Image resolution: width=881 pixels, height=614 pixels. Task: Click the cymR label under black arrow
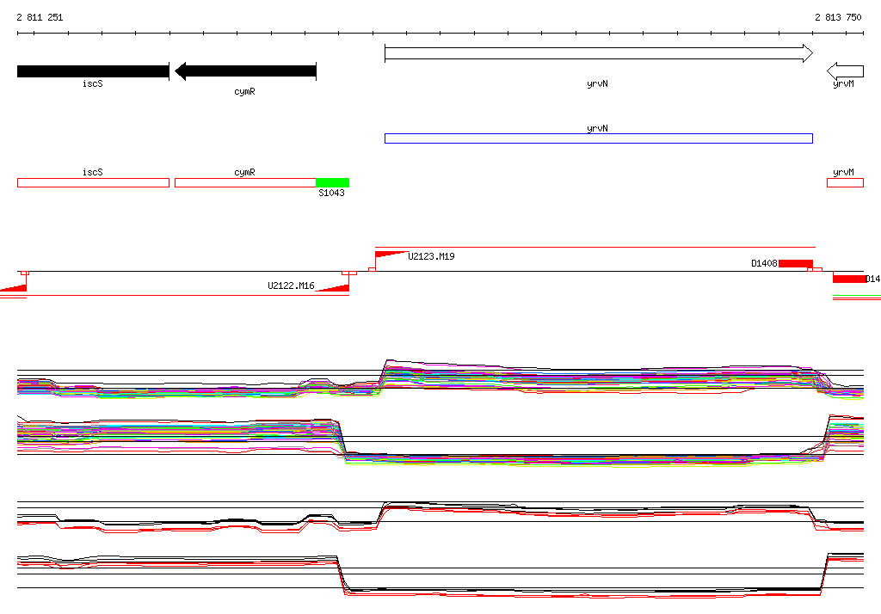coord(245,91)
